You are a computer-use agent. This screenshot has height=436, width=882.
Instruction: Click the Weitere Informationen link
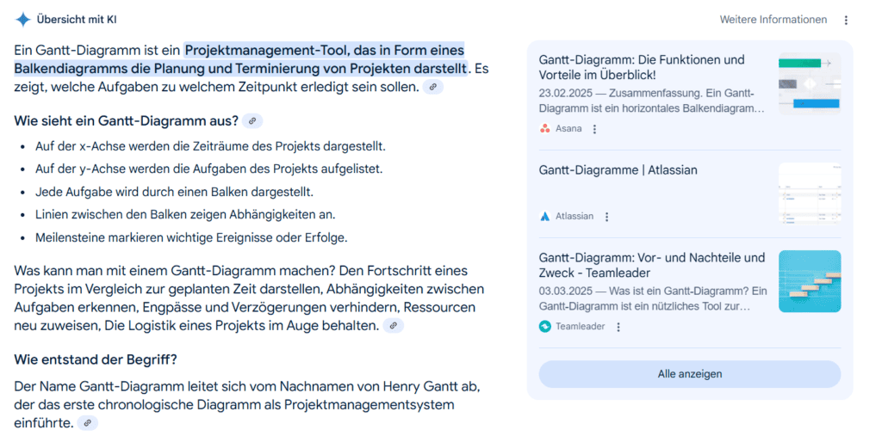(773, 20)
